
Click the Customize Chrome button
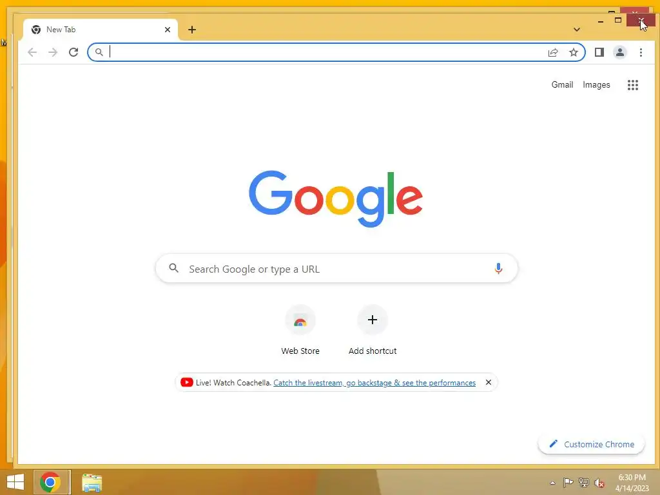click(592, 445)
